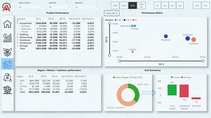
Task: Open the Home page icon
Action: (x=7, y=24)
